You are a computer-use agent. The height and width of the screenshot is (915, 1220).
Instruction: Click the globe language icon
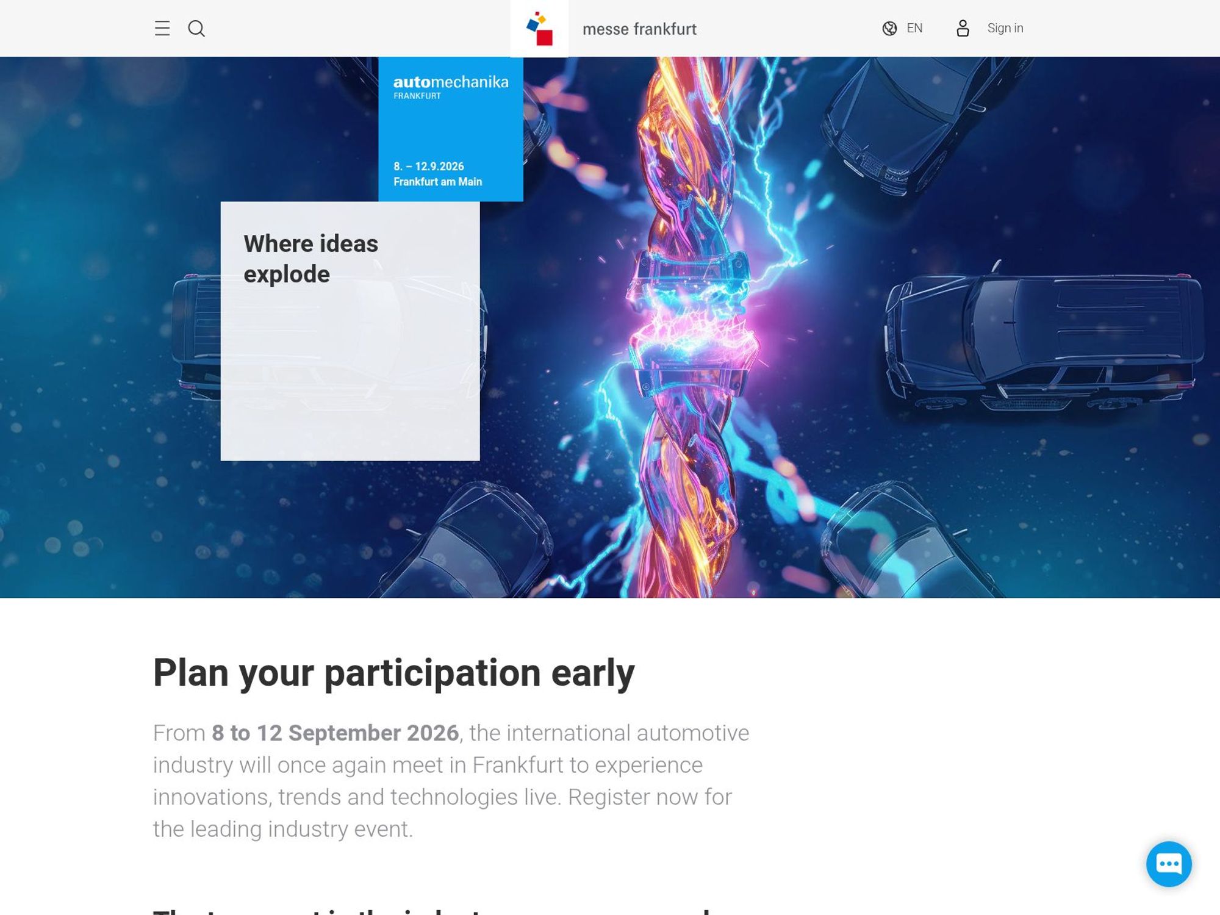(x=889, y=28)
